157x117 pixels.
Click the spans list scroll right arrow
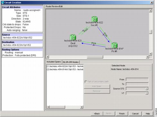click(x=82, y=107)
